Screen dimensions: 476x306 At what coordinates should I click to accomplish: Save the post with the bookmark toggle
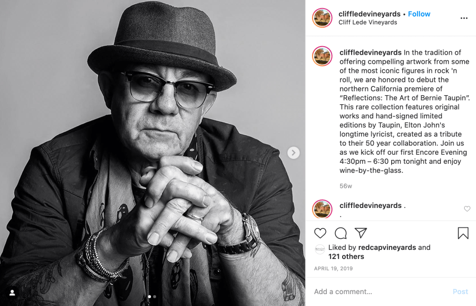(463, 233)
